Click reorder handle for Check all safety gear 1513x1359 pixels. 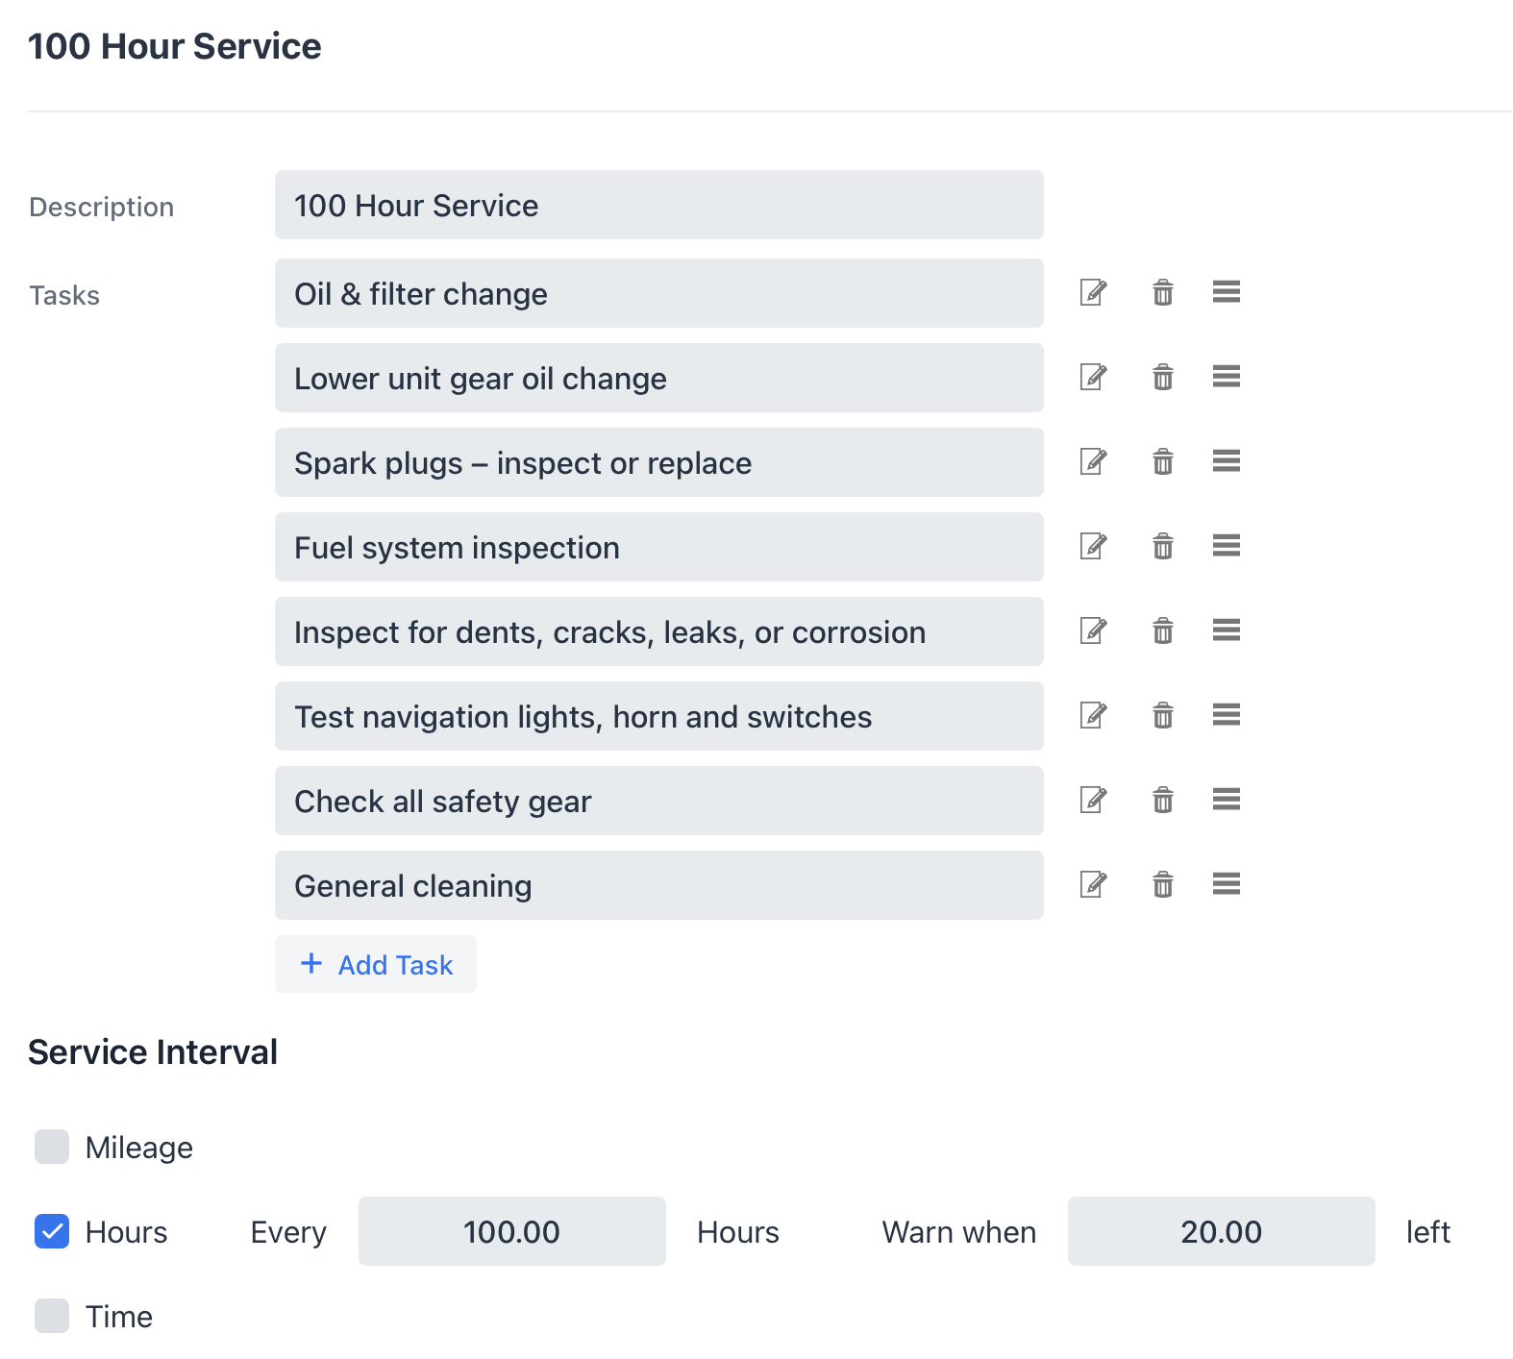1227,799
